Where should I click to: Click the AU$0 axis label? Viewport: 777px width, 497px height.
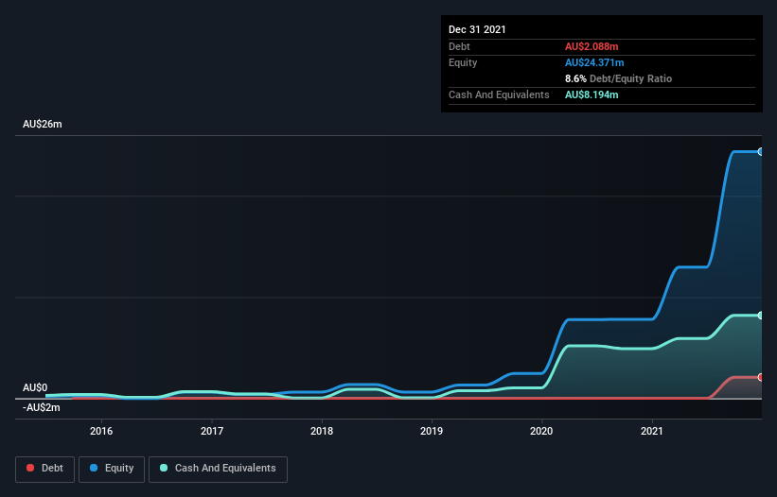click(x=35, y=387)
